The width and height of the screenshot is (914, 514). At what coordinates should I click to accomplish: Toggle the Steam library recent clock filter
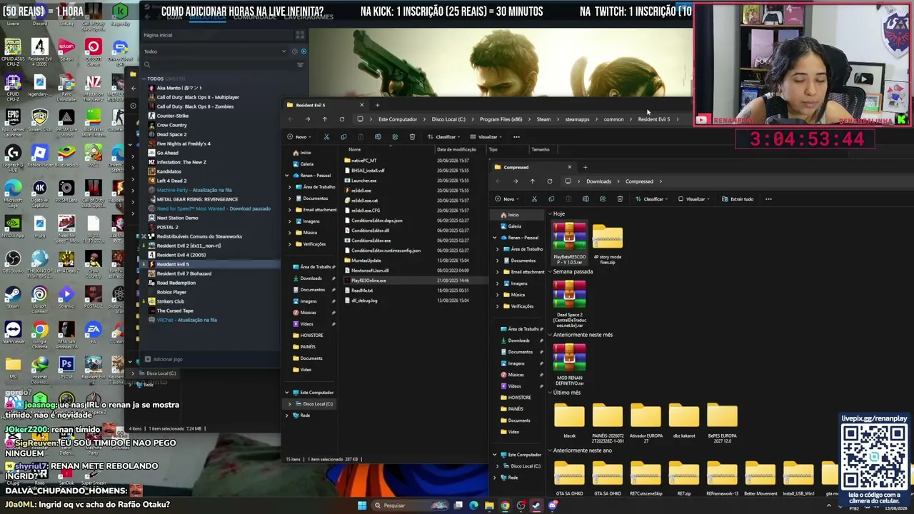pos(293,51)
